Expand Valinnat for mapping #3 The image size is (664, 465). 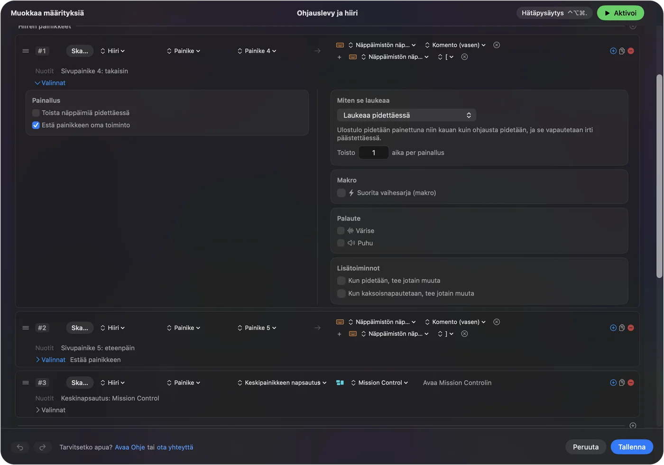(50, 410)
